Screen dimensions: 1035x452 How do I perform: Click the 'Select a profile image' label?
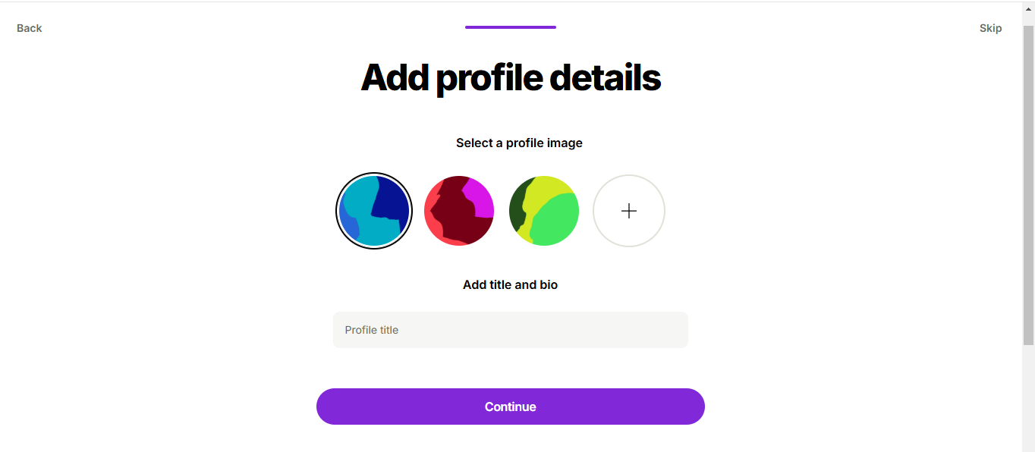coord(519,143)
